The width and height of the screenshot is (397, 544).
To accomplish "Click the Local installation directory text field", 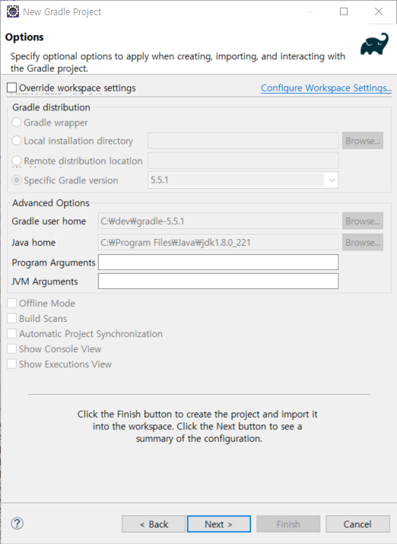I will pos(243,141).
